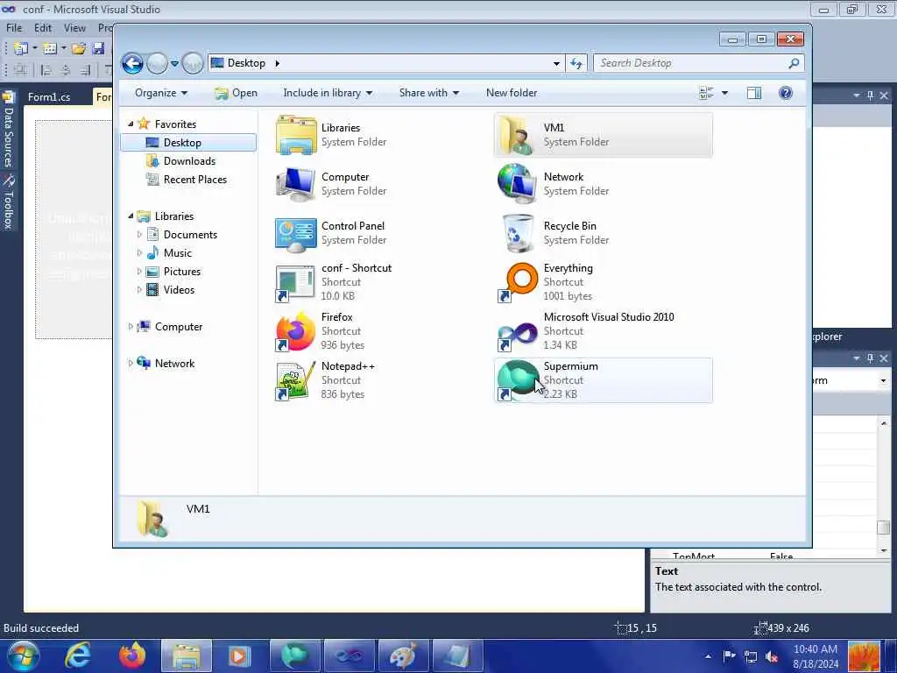The width and height of the screenshot is (897, 673).
Task: Select the Control Panel icon
Action: (296, 233)
